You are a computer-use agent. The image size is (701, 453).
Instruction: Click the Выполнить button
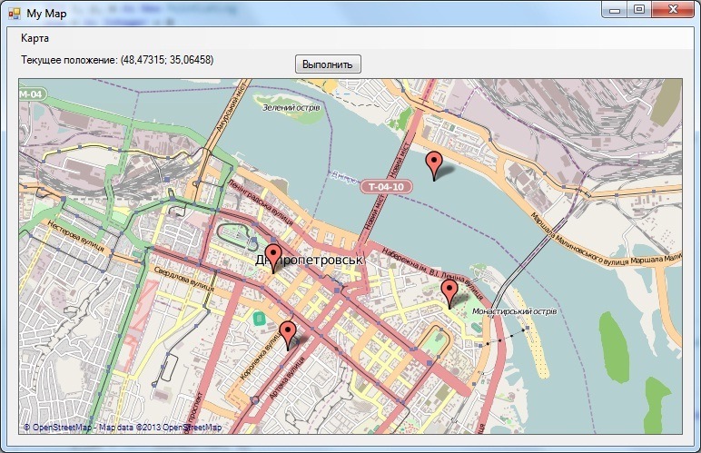(328, 64)
